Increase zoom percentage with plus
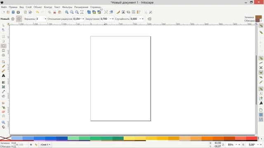 pyautogui.click(x=239, y=145)
